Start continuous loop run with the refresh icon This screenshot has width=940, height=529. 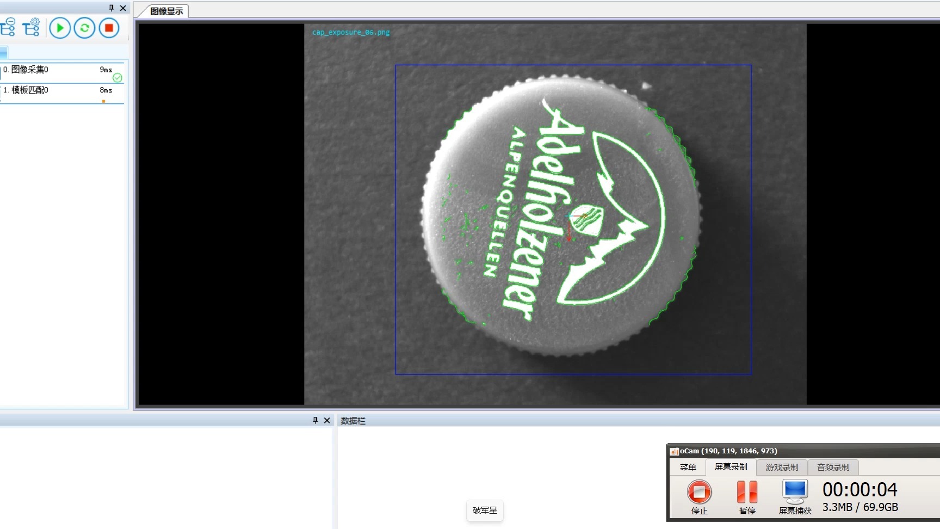tap(84, 28)
